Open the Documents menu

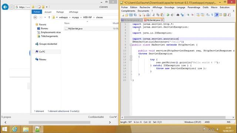click(x=143, y=11)
